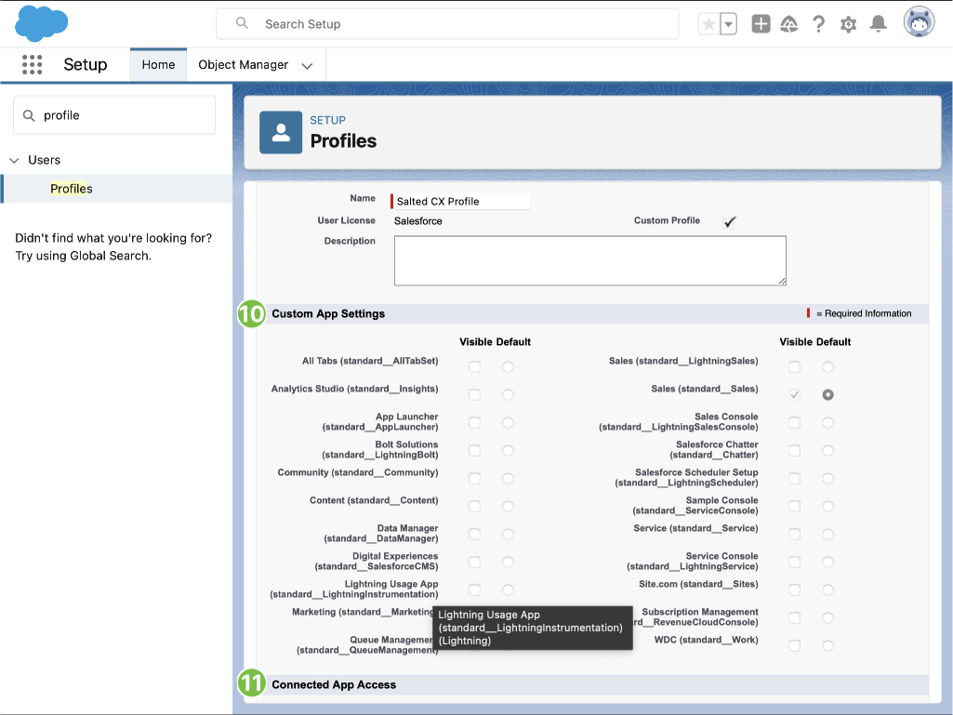
Task: Expand the Object Manager tab dropdown
Action: pos(307,65)
